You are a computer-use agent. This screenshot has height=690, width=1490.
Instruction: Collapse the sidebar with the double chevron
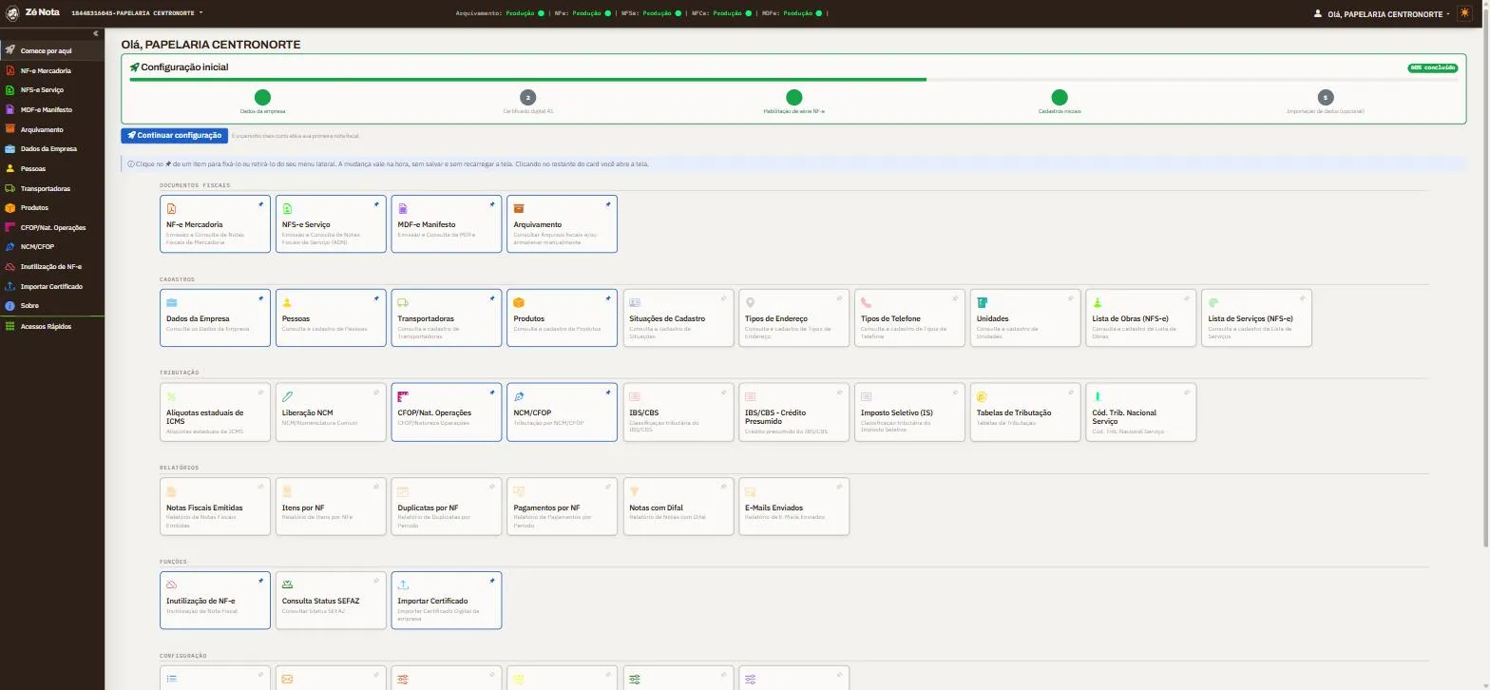[95, 33]
